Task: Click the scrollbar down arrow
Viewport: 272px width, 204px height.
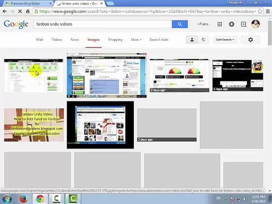Action: point(270,191)
